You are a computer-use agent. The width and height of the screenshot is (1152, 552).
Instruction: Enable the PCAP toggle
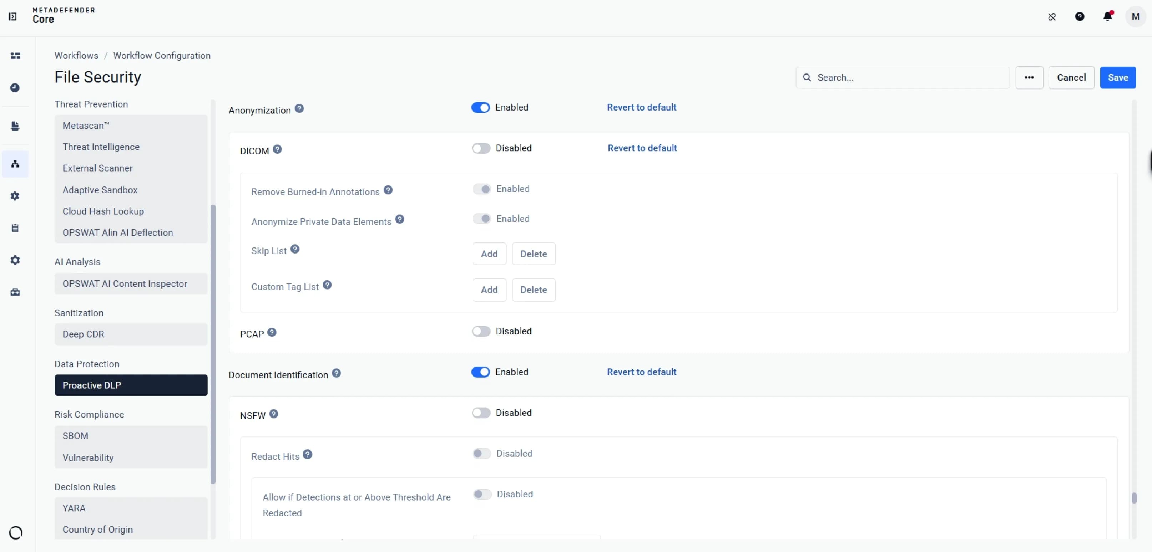coord(481,331)
